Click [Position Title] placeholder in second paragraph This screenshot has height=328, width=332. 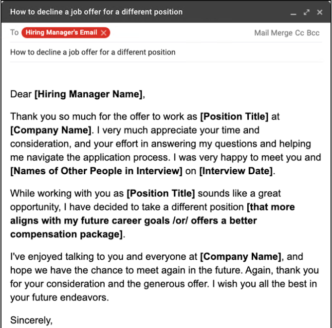161,194
